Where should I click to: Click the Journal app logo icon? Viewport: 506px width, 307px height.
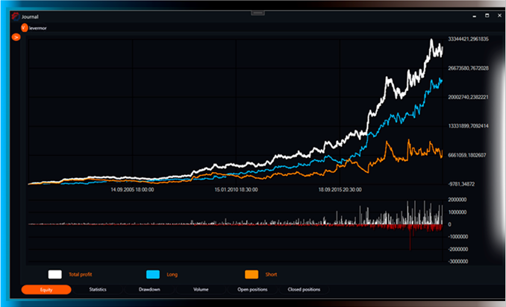(15, 16)
